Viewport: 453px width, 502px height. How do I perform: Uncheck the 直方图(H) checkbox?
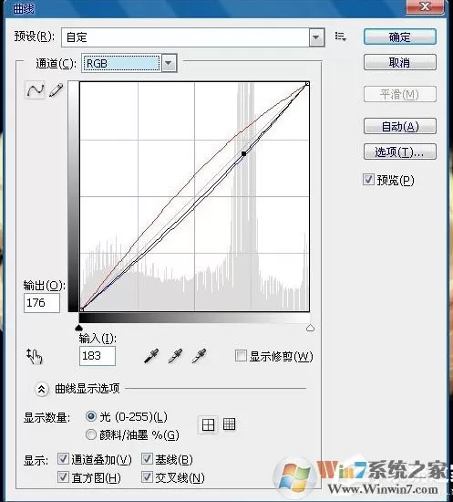click(x=63, y=477)
